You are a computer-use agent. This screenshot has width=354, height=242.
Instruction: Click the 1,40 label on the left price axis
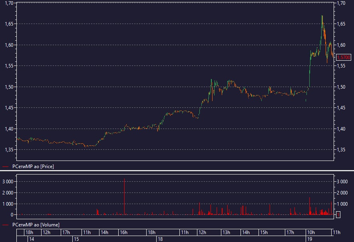click(x=9, y=129)
